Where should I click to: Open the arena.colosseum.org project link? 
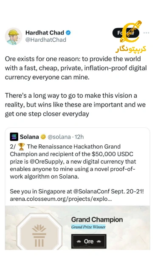pos(61,199)
